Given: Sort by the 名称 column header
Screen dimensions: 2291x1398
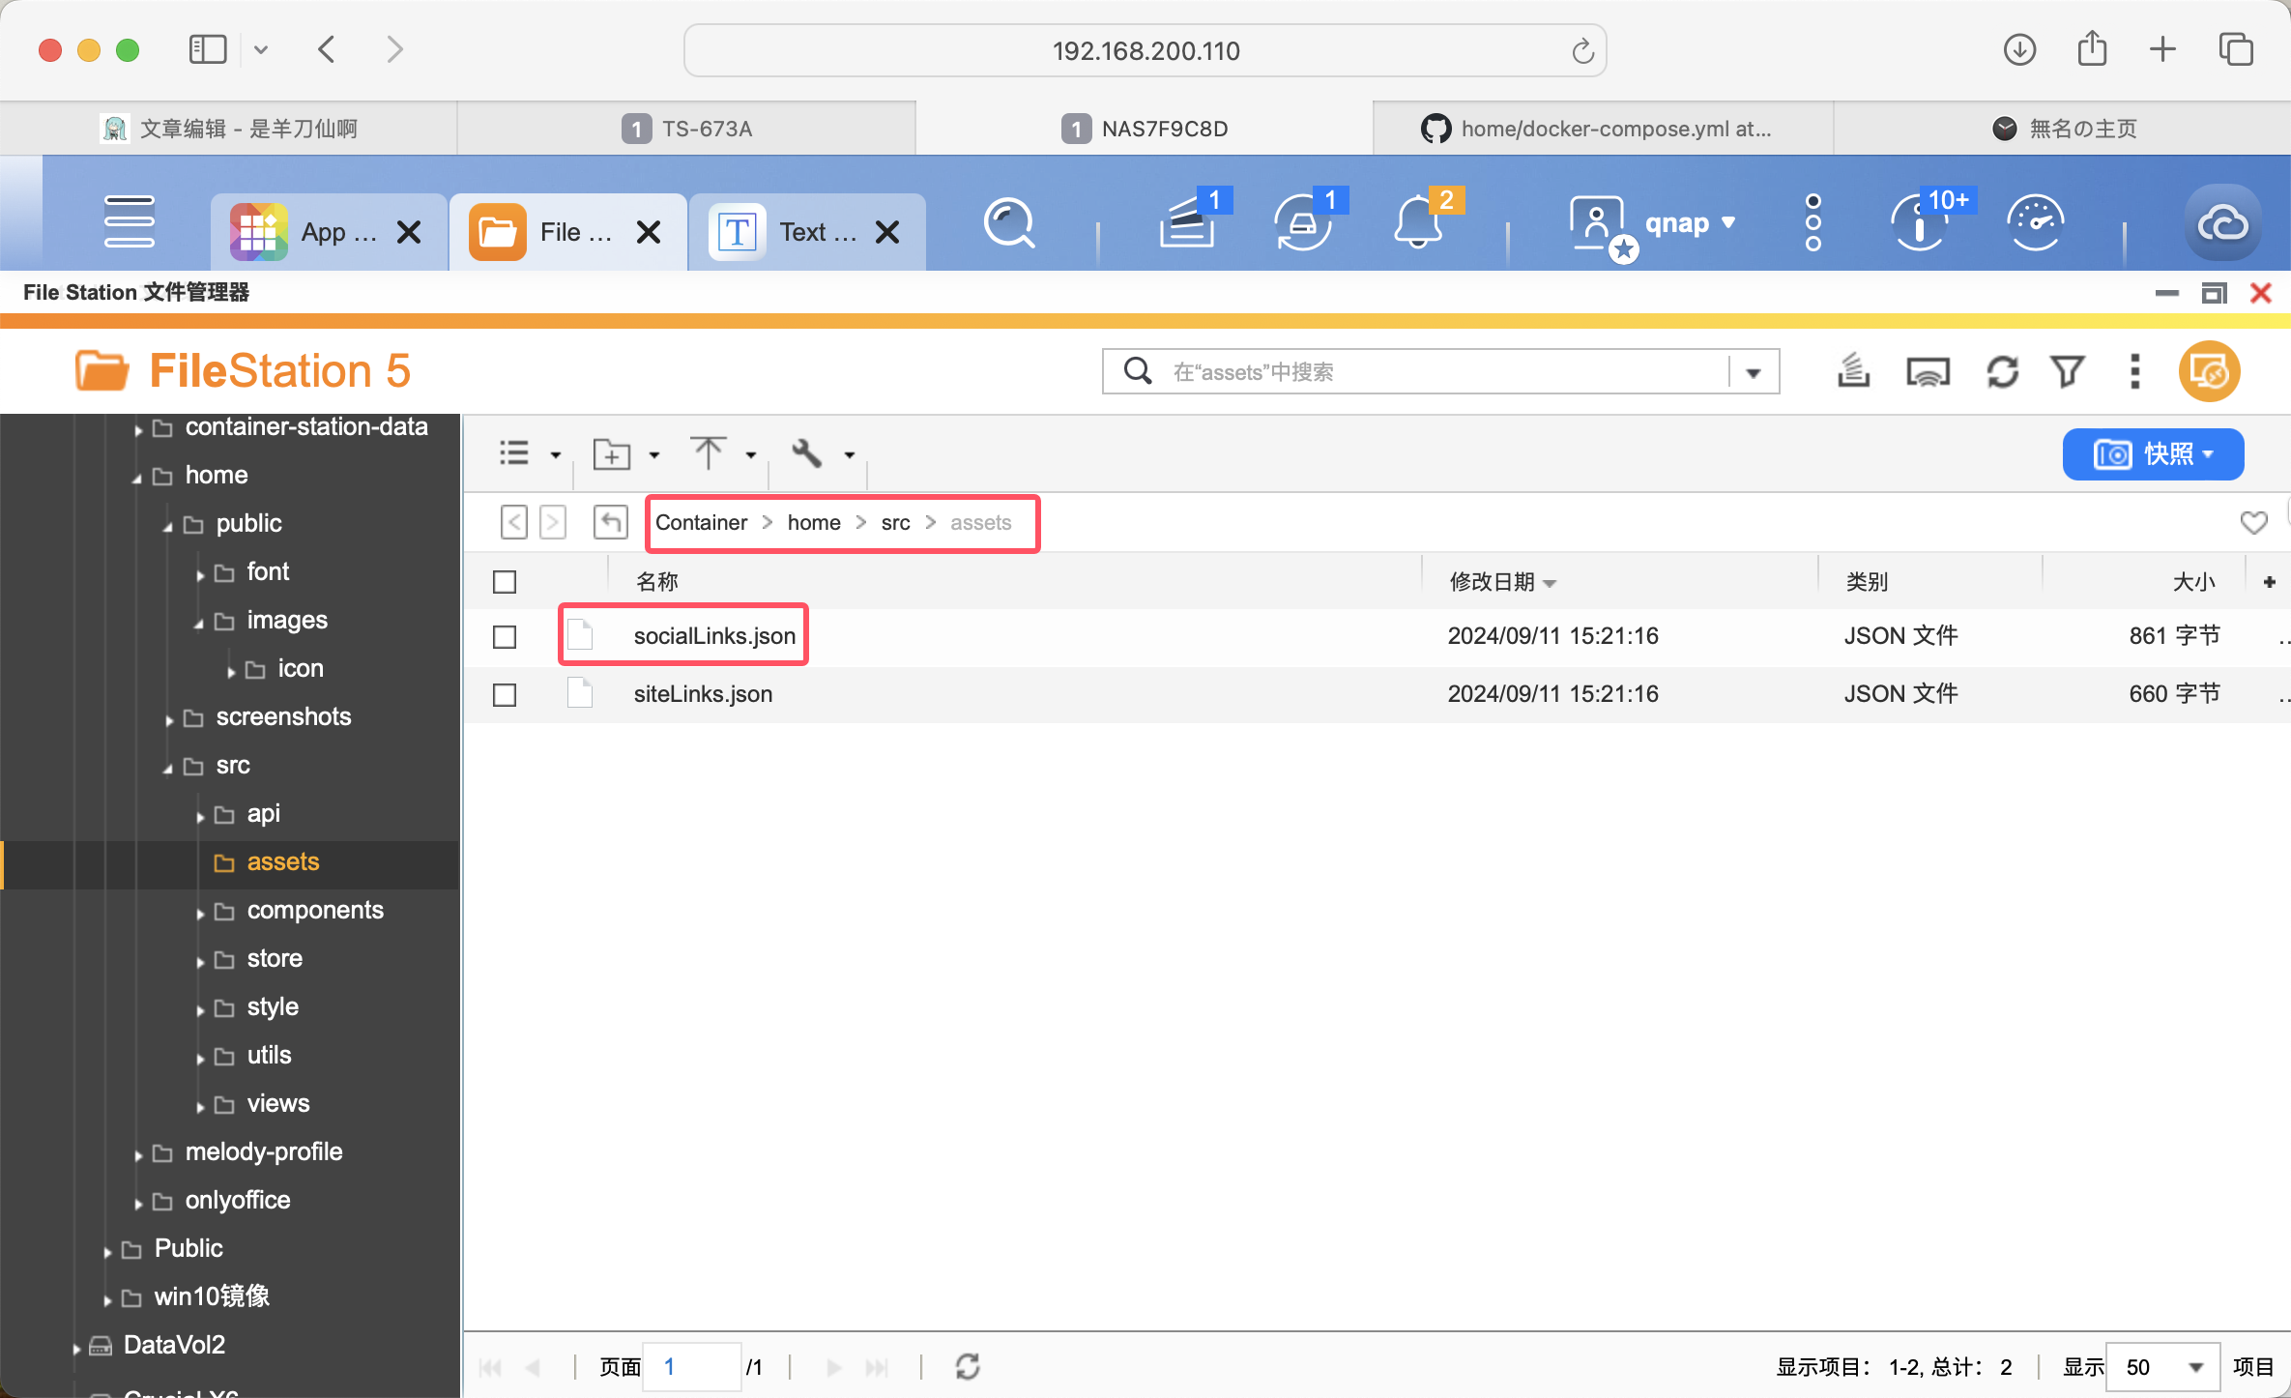Looking at the screenshot, I should (x=656, y=581).
